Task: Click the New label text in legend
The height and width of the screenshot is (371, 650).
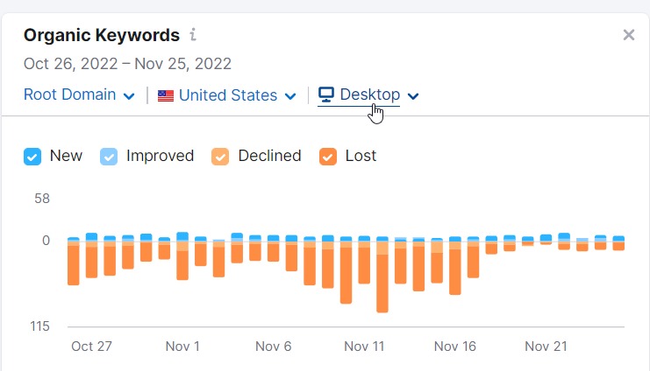Action: point(66,156)
